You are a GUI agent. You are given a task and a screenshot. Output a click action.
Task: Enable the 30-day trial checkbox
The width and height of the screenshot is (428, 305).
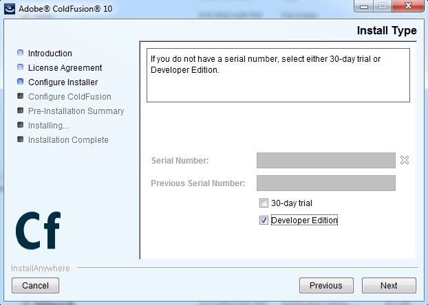(x=264, y=203)
